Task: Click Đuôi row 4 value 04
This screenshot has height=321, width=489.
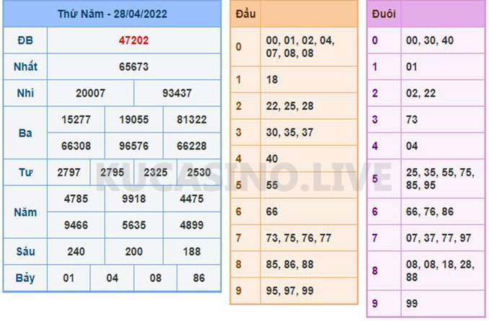Action: click(412, 146)
